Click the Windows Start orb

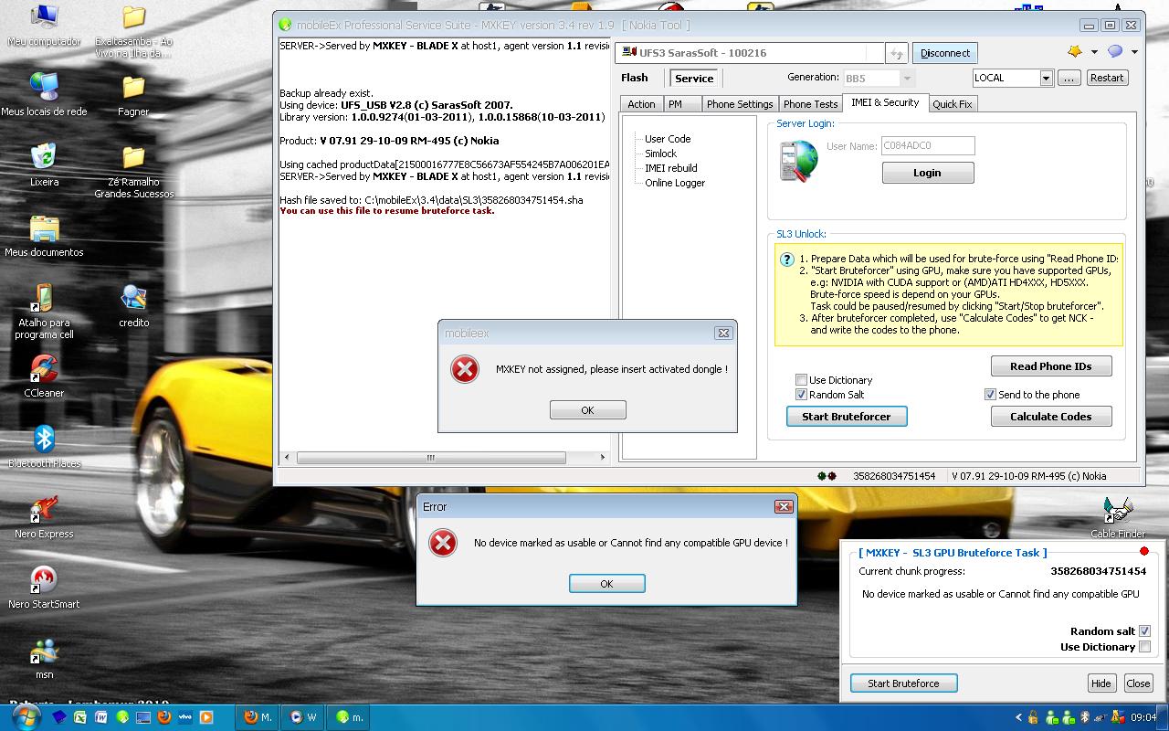(x=25, y=715)
